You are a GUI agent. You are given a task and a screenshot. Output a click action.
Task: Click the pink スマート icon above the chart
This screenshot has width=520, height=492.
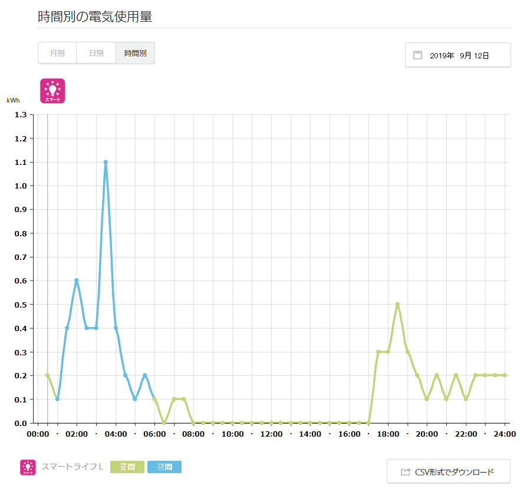click(52, 91)
